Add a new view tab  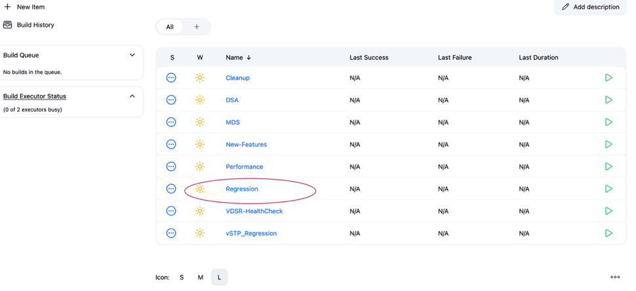pos(197,27)
